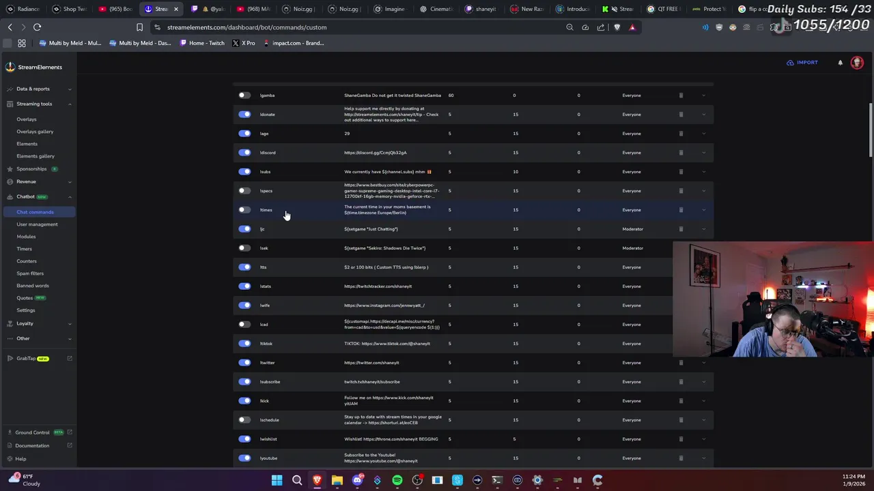This screenshot has height=491, width=874.
Task: Click the page vertical scrollbar
Action: [x=871, y=131]
